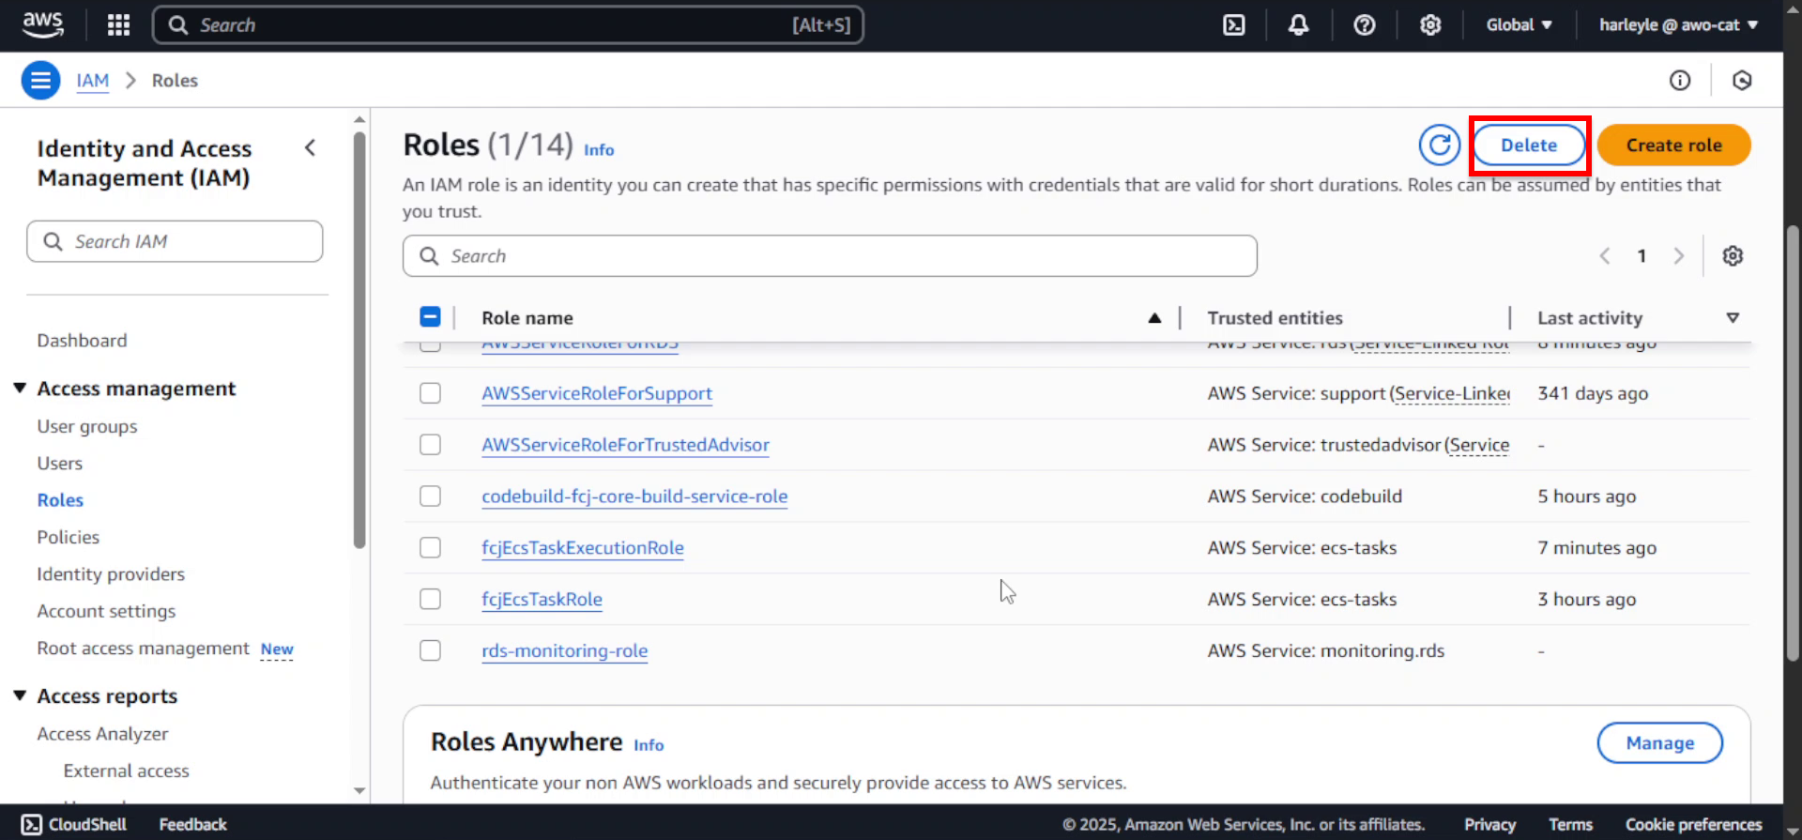1802x840 pixels.
Task: Go to Users in sidebar
Action: pos(60,464)
